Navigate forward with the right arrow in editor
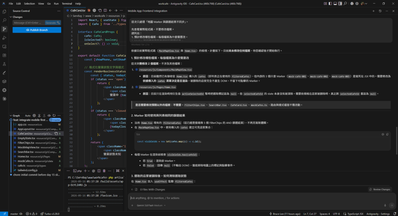The image size is (398, 216). [116, 11]
